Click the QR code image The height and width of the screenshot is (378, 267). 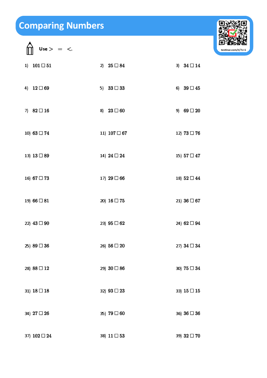point(233,33)
